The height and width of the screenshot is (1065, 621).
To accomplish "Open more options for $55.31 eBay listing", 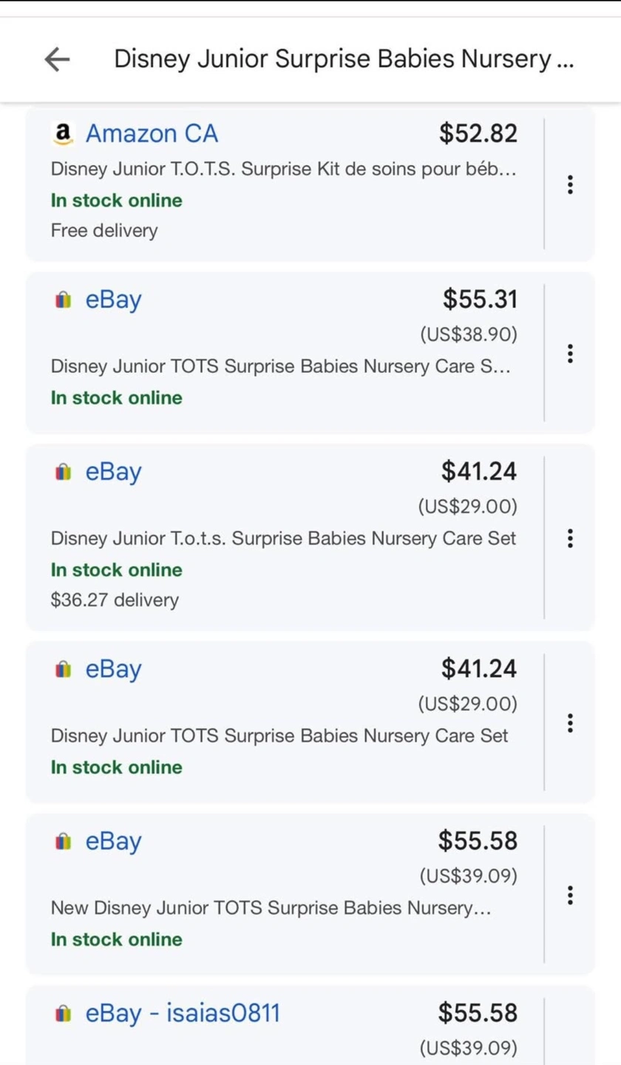I will point(570,354).
